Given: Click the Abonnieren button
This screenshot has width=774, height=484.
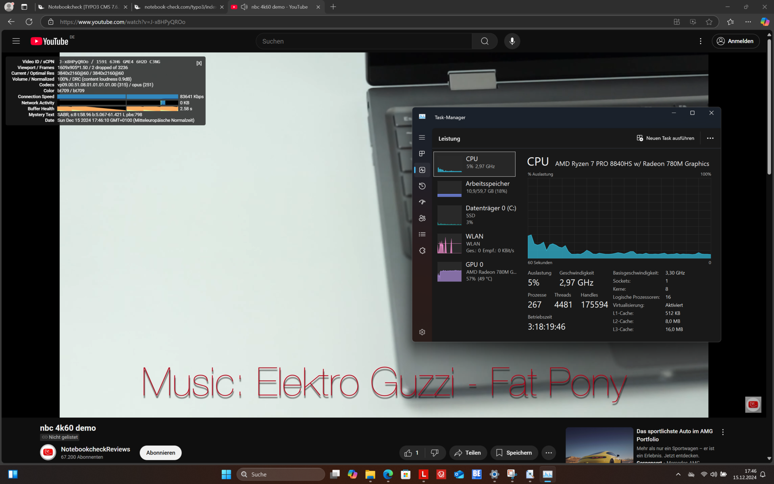Looking at the screenshot, I should tap(160, 453).
